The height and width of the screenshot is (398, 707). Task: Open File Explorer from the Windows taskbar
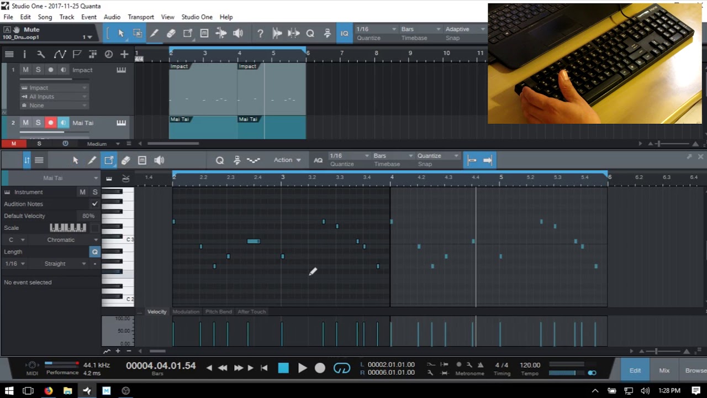[x=67, y=391]
